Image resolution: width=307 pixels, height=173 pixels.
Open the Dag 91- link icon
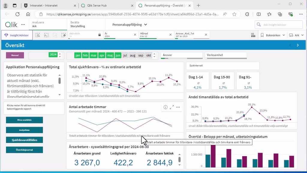pos(249,83)
